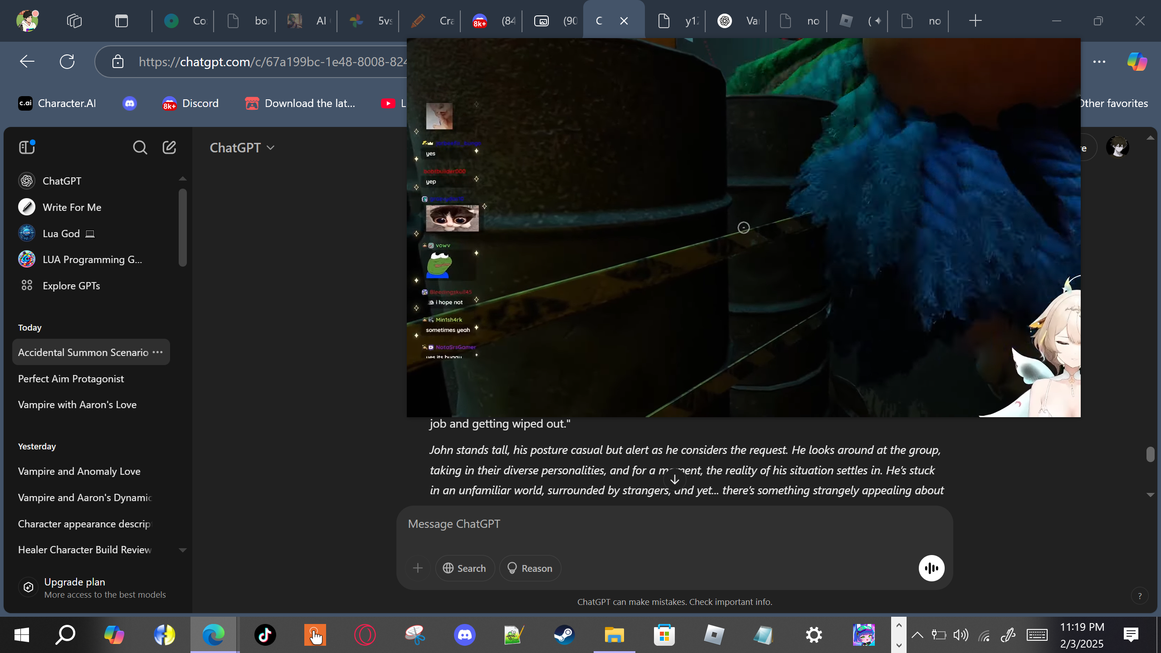Open the workspaces icon in Edge
Image resolution: width=1161 pixels, height=653 pixels.
click(x=74, y=21)
